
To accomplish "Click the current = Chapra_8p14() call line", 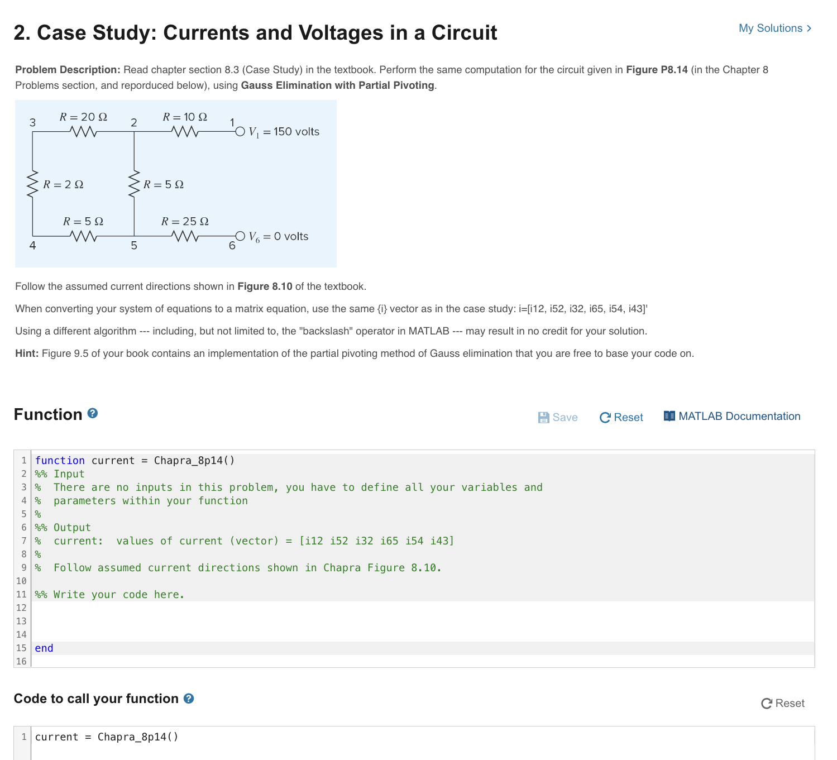I will pos(106,737).
